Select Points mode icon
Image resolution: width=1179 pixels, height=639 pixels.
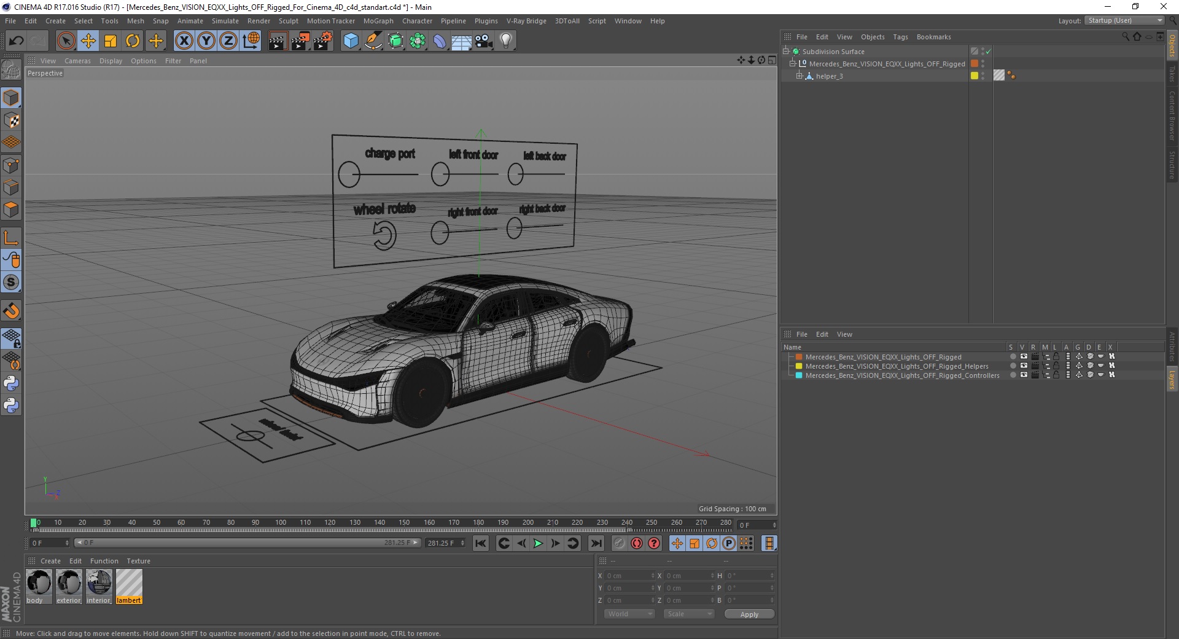pyautogui.click(x=11, y=165)
